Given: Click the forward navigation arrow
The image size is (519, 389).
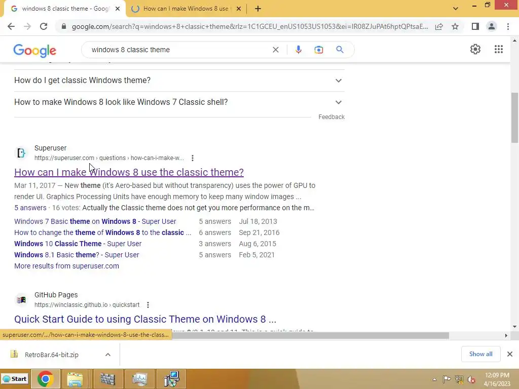Looking at the screenshot, I should [x=27, y=26].
